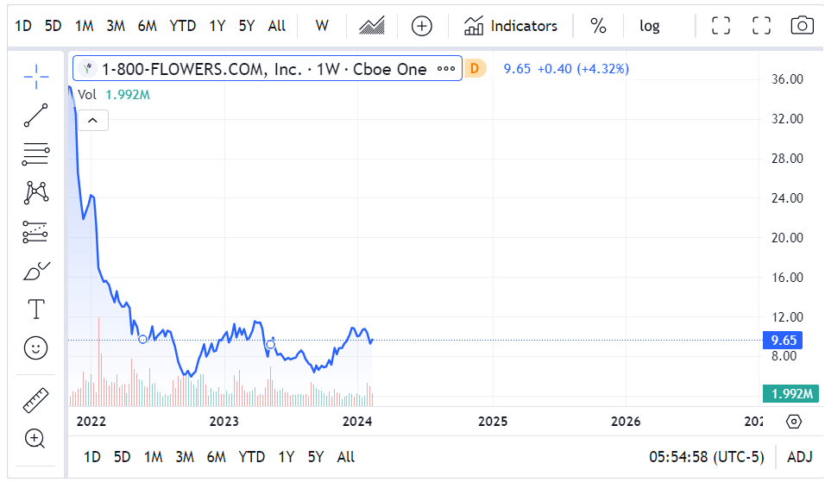Open the W interval dropdown
The width and height of the screenshot is (825, 482).
pos(322,26)
